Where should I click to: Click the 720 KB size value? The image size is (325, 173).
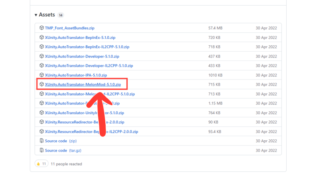coord(214,37)
